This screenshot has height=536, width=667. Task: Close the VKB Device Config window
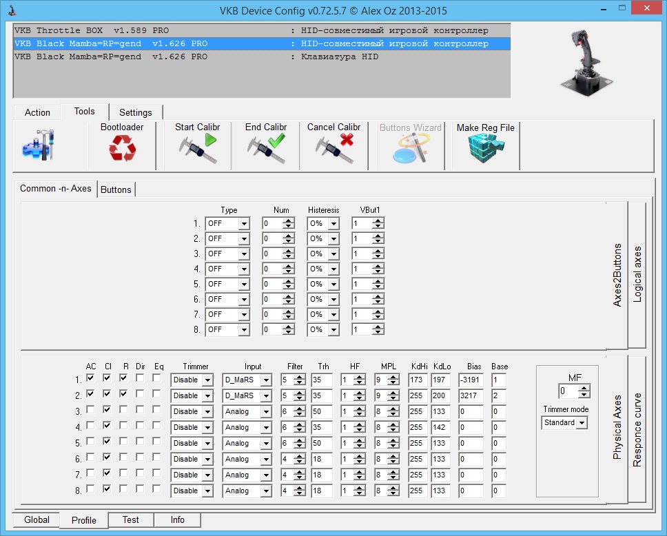(647, 8)
